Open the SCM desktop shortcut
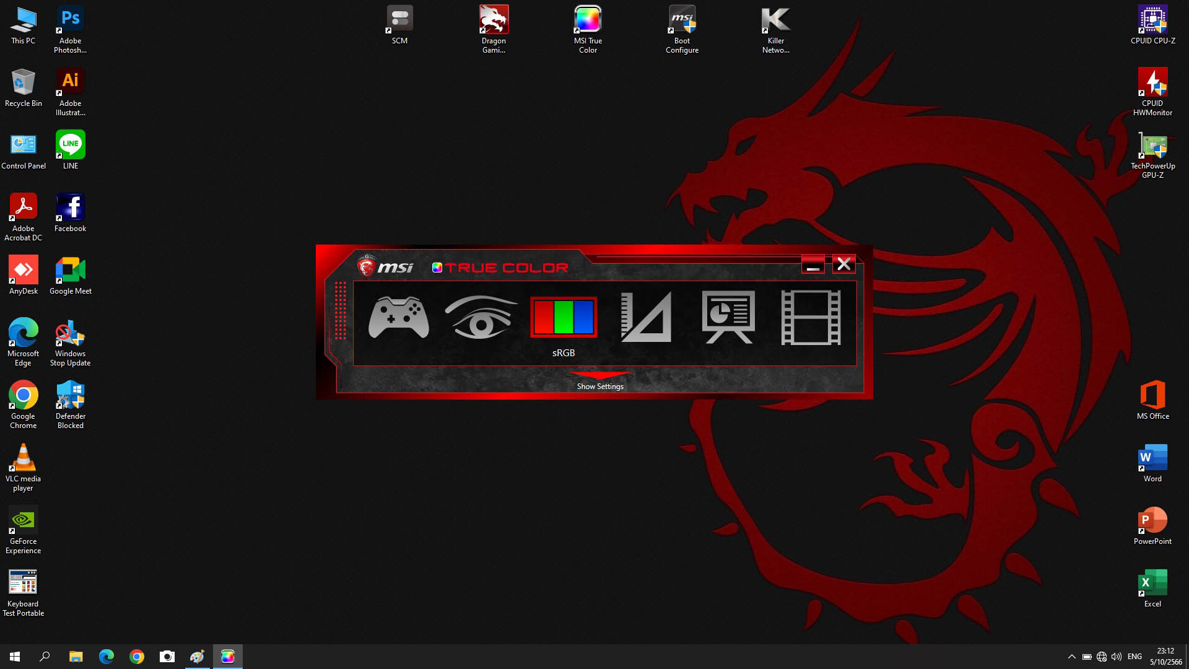 click(x=399, y=25)
